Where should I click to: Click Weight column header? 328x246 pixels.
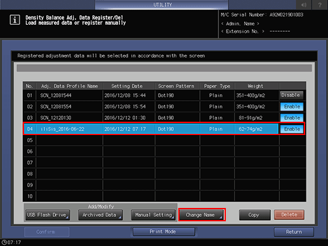256,86
